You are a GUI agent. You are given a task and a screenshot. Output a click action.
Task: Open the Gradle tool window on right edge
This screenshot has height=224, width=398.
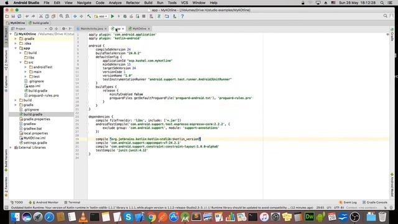[392, 35]
